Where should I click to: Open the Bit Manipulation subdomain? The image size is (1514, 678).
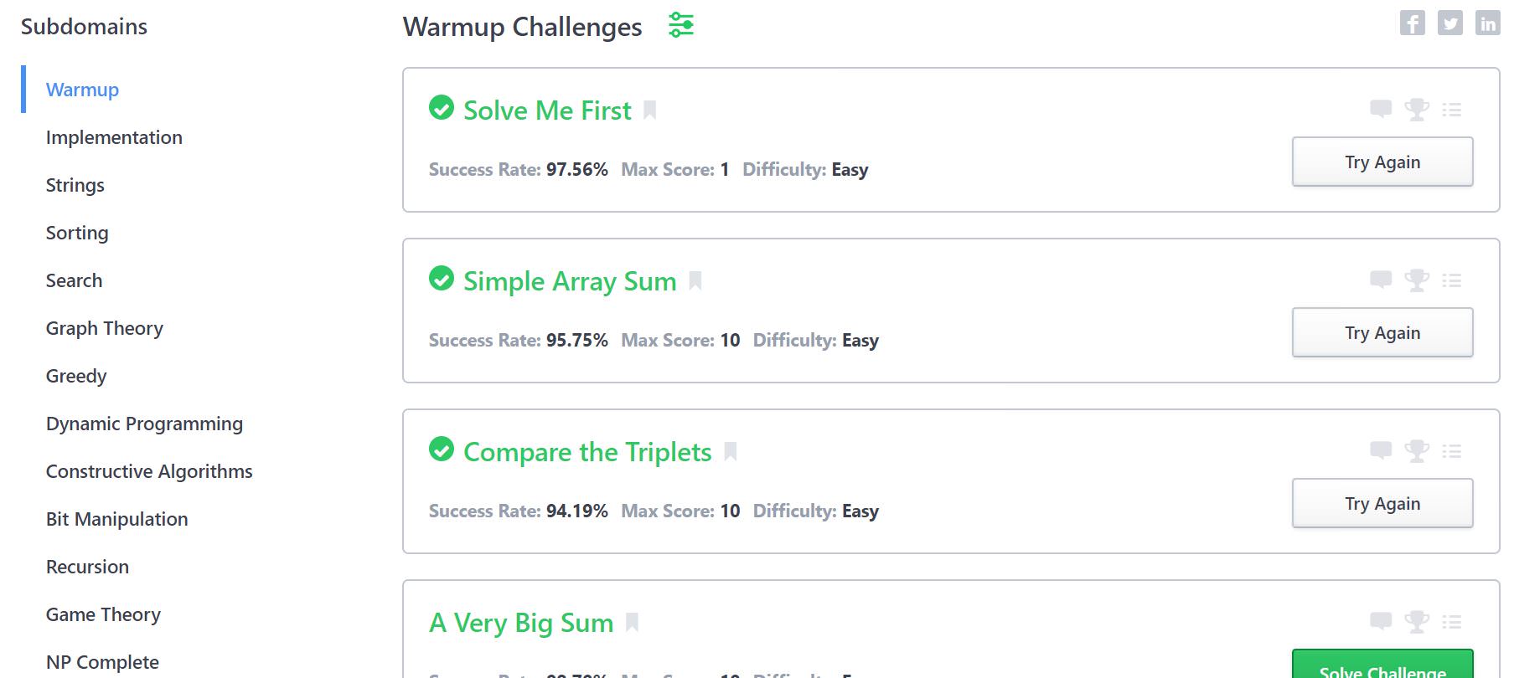(116, 519)
